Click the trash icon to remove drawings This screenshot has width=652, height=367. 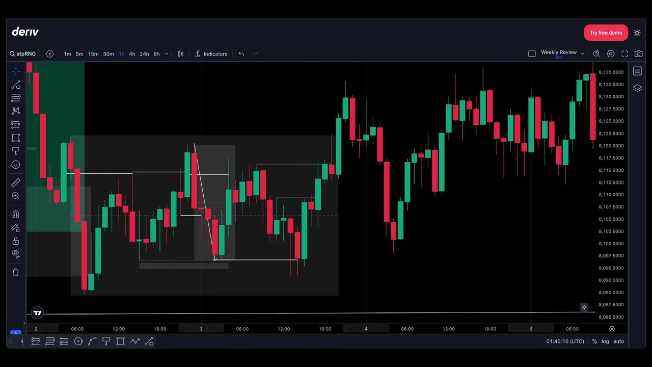(16, 272)
